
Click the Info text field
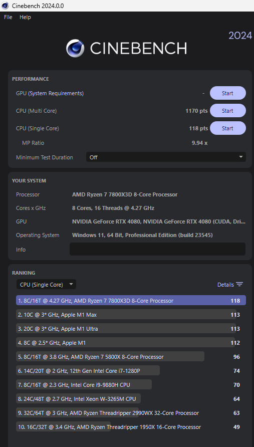pos(157,249)
